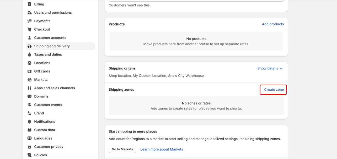This screenshot has width=337, height=159.
Task: Click the Languages icon
Action: point(30,138)
